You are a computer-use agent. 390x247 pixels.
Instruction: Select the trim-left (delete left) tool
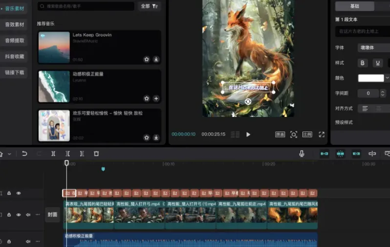coord(67,154)
